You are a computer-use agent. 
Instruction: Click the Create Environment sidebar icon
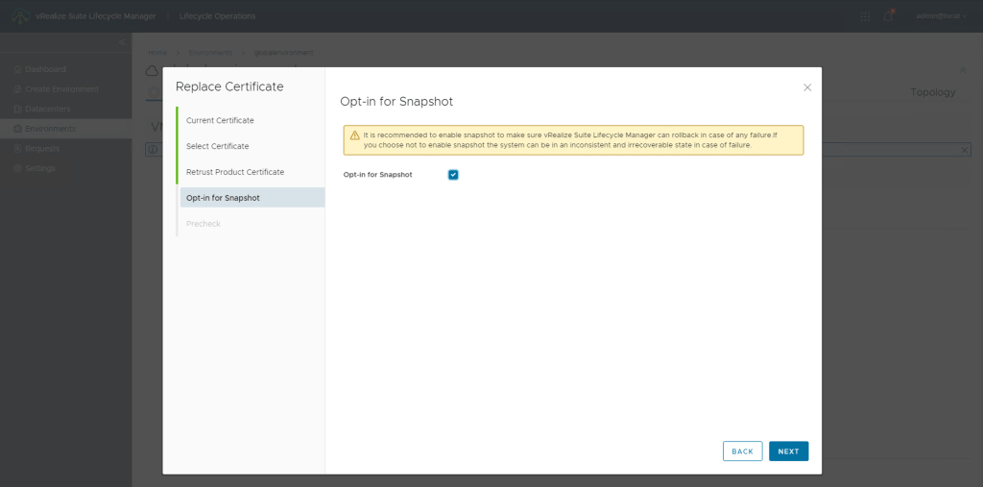point(16,89)
